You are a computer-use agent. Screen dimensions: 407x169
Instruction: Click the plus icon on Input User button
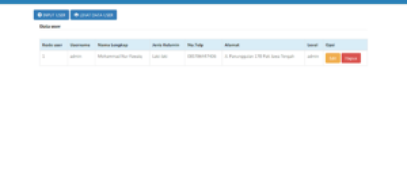[x=40, y=15]
